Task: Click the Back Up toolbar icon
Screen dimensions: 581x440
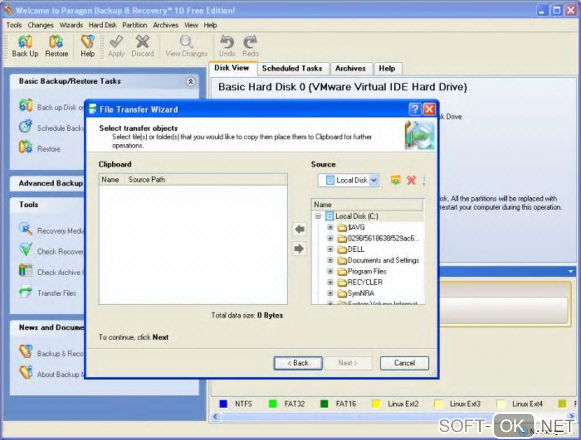Action: pyautogui.click(x=25, y=41)
